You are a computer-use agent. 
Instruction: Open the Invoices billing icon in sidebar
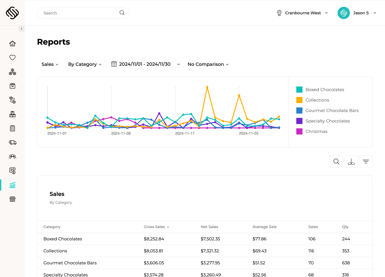(x=12, y=171)
